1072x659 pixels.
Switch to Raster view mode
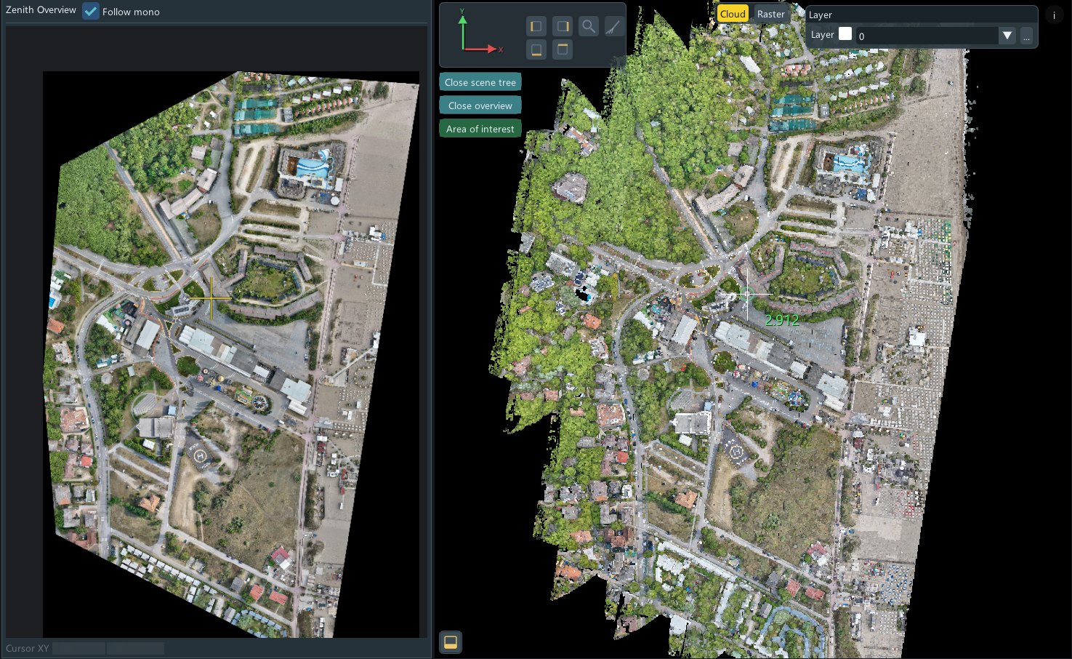point(771,14)
